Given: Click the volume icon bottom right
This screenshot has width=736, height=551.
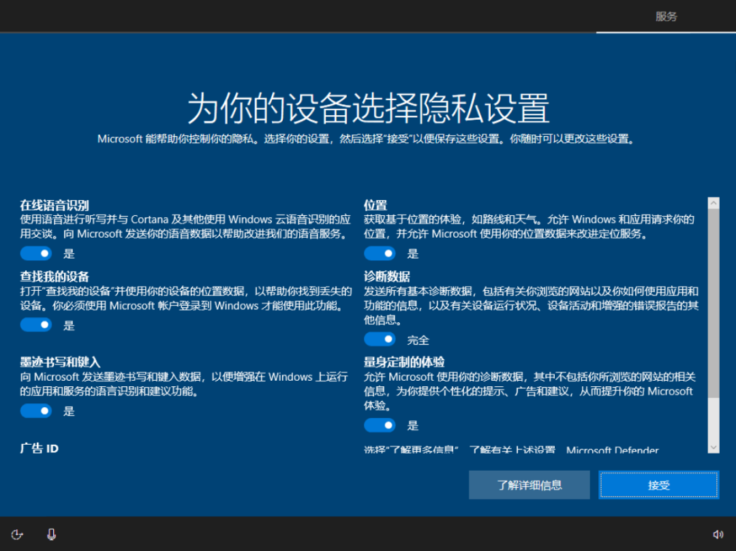Looking at the screenshot, I should 718,534.
